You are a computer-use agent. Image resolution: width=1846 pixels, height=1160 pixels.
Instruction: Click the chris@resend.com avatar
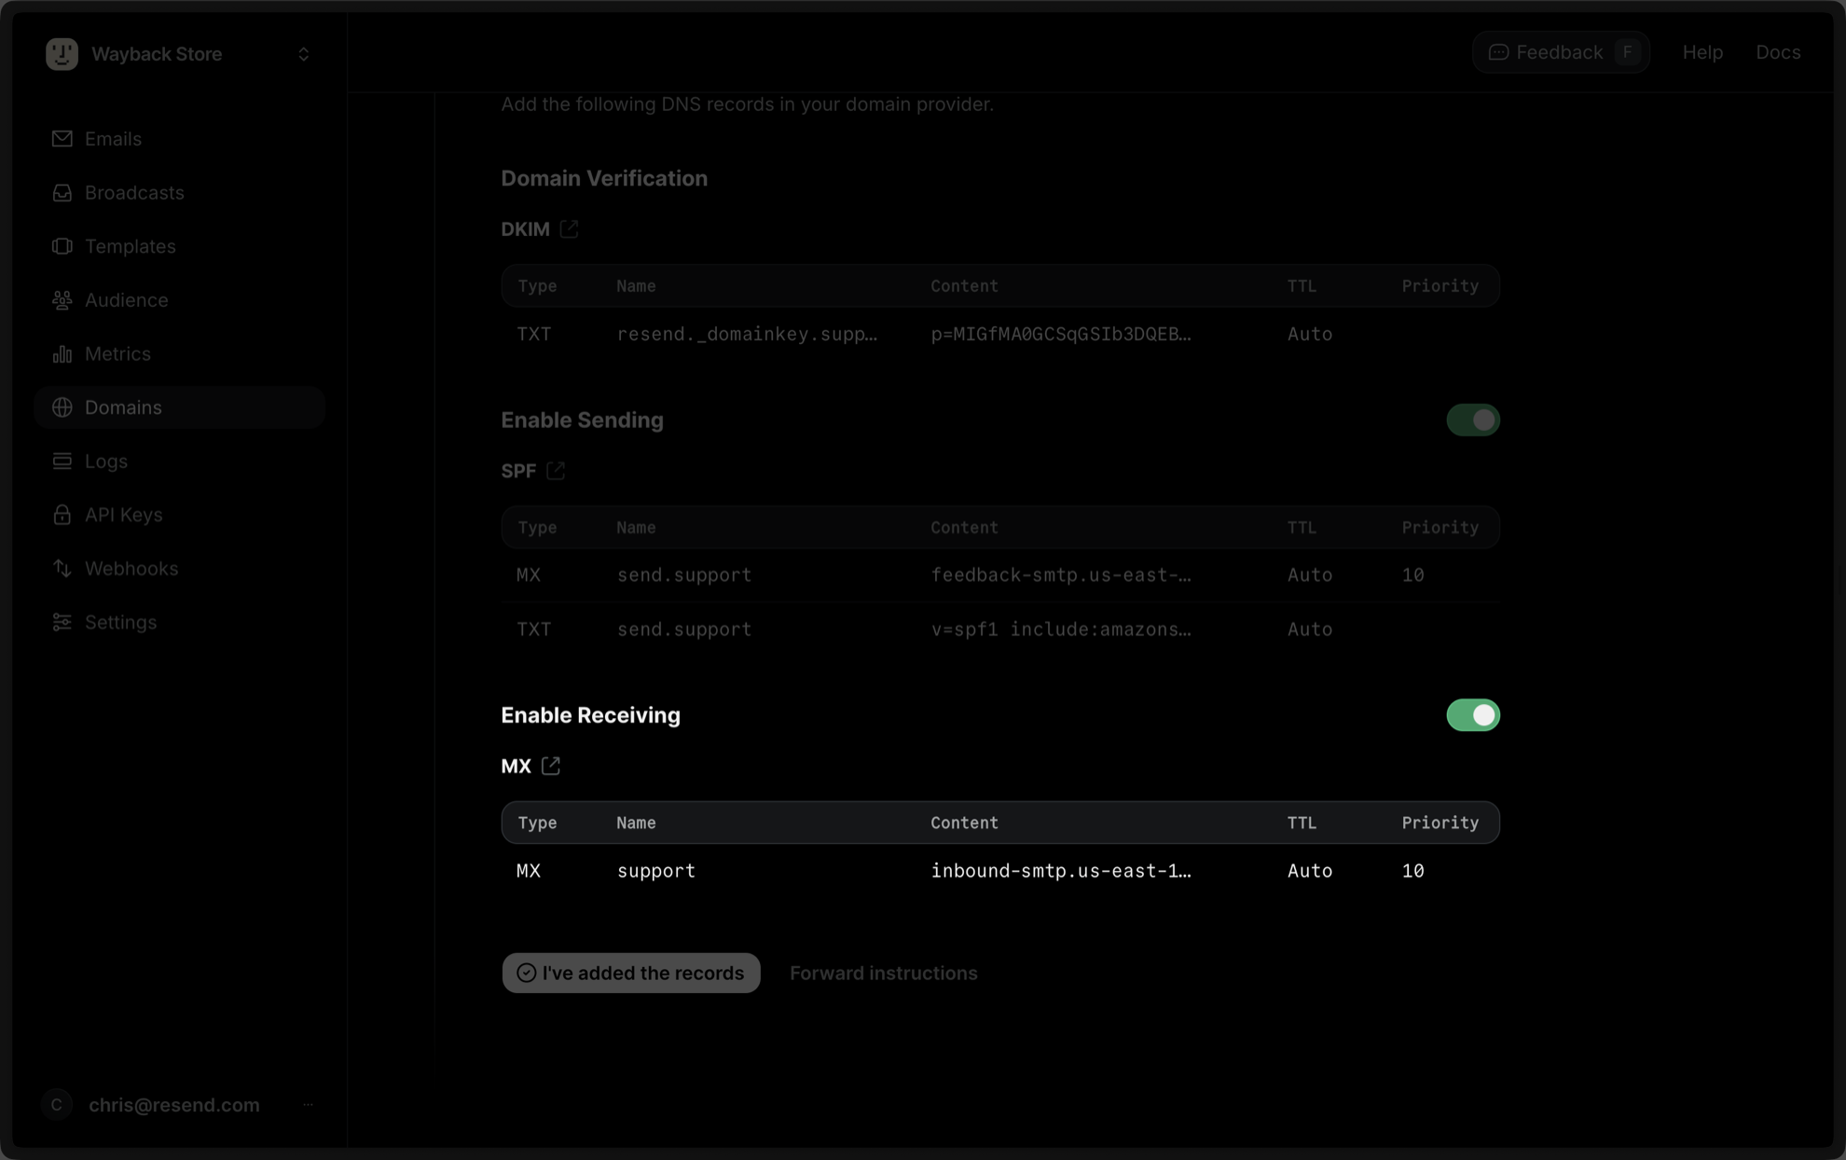(57, 1104)
